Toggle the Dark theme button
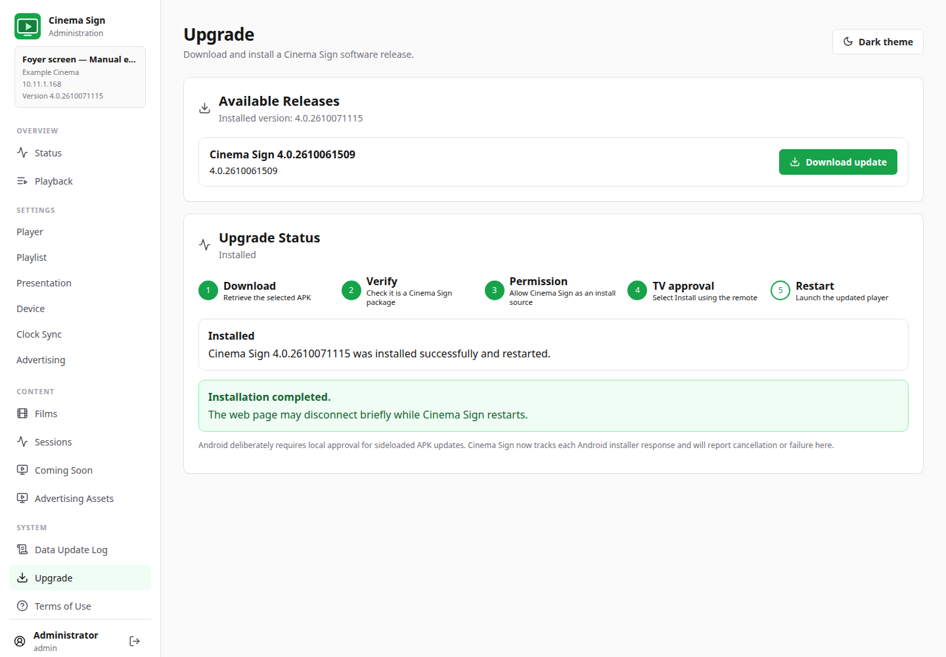 pos(878,41)
